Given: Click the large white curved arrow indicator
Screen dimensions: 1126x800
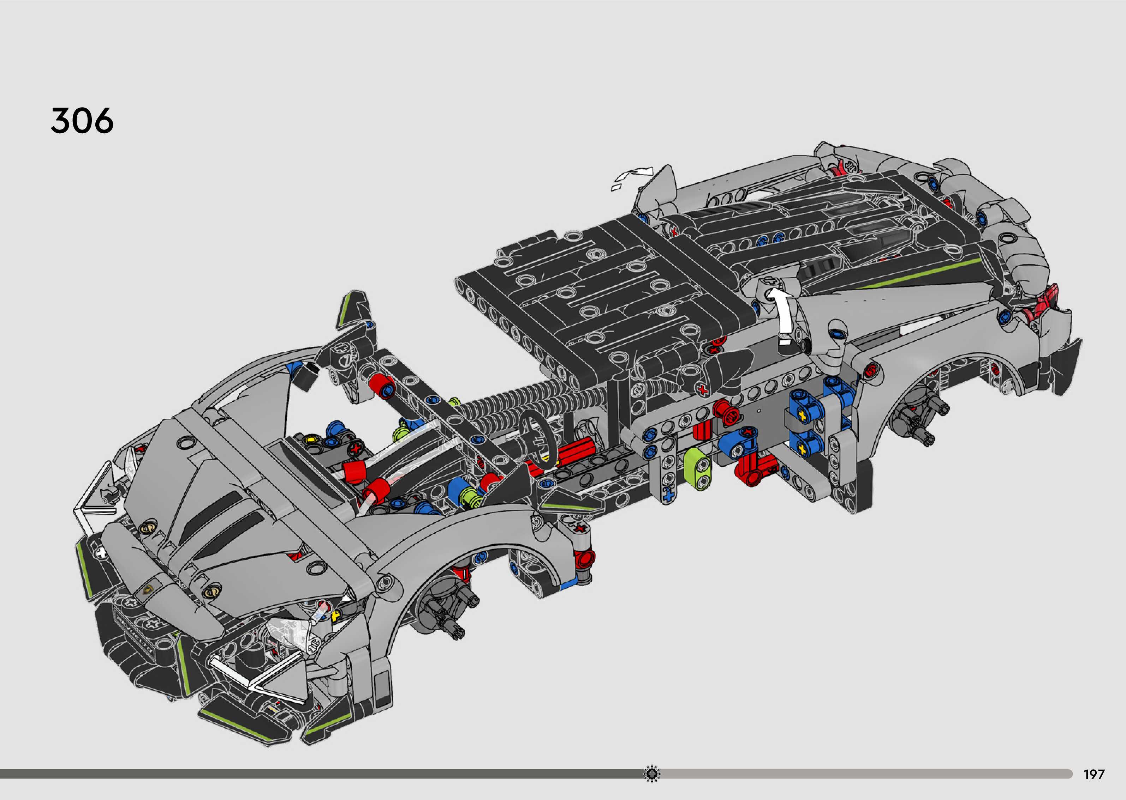Looking at the screenshot, I should click(785, 316).
